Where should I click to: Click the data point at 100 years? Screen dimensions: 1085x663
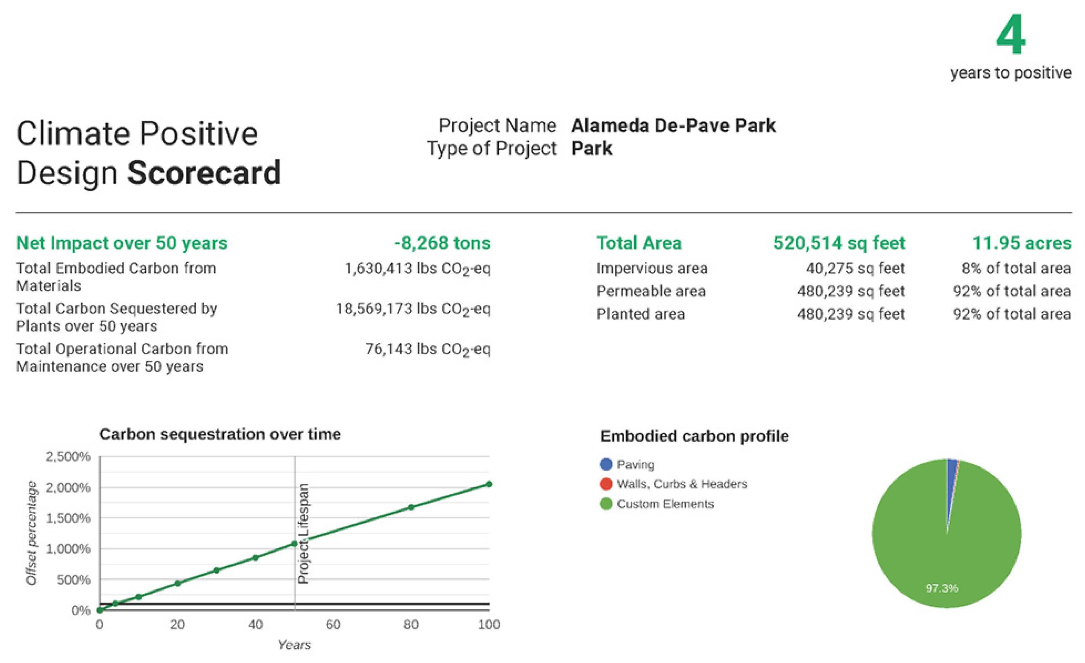[489, 484]
